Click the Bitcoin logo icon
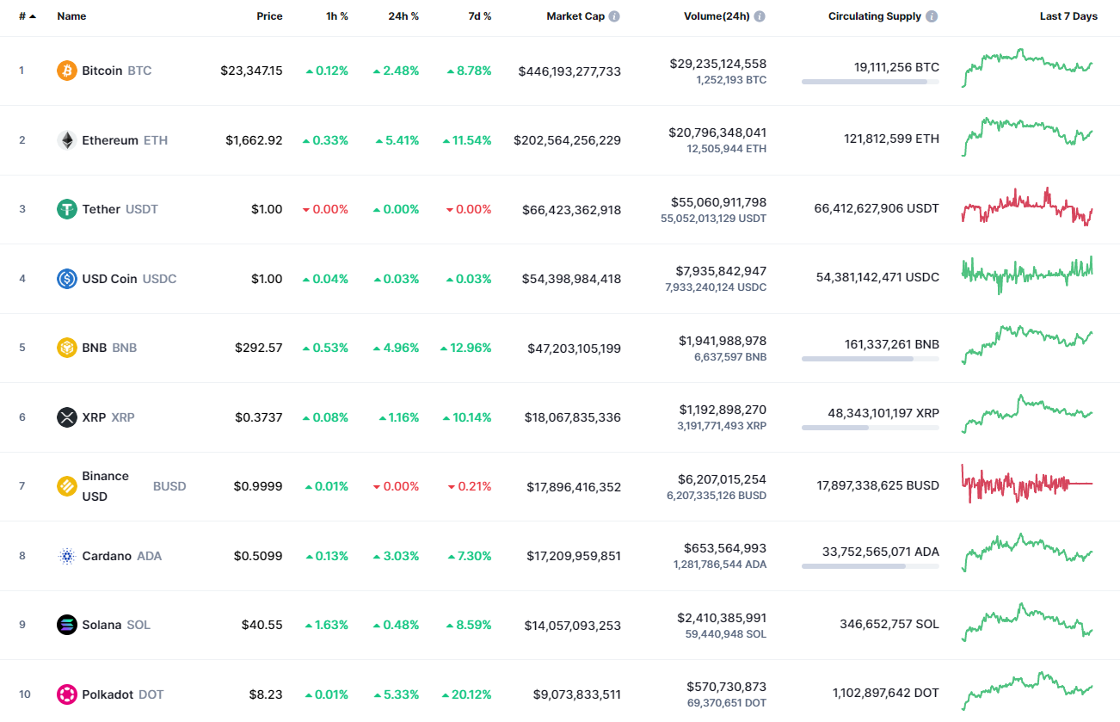Screen dimensions: 1120x722 click(x=65, y=71)
